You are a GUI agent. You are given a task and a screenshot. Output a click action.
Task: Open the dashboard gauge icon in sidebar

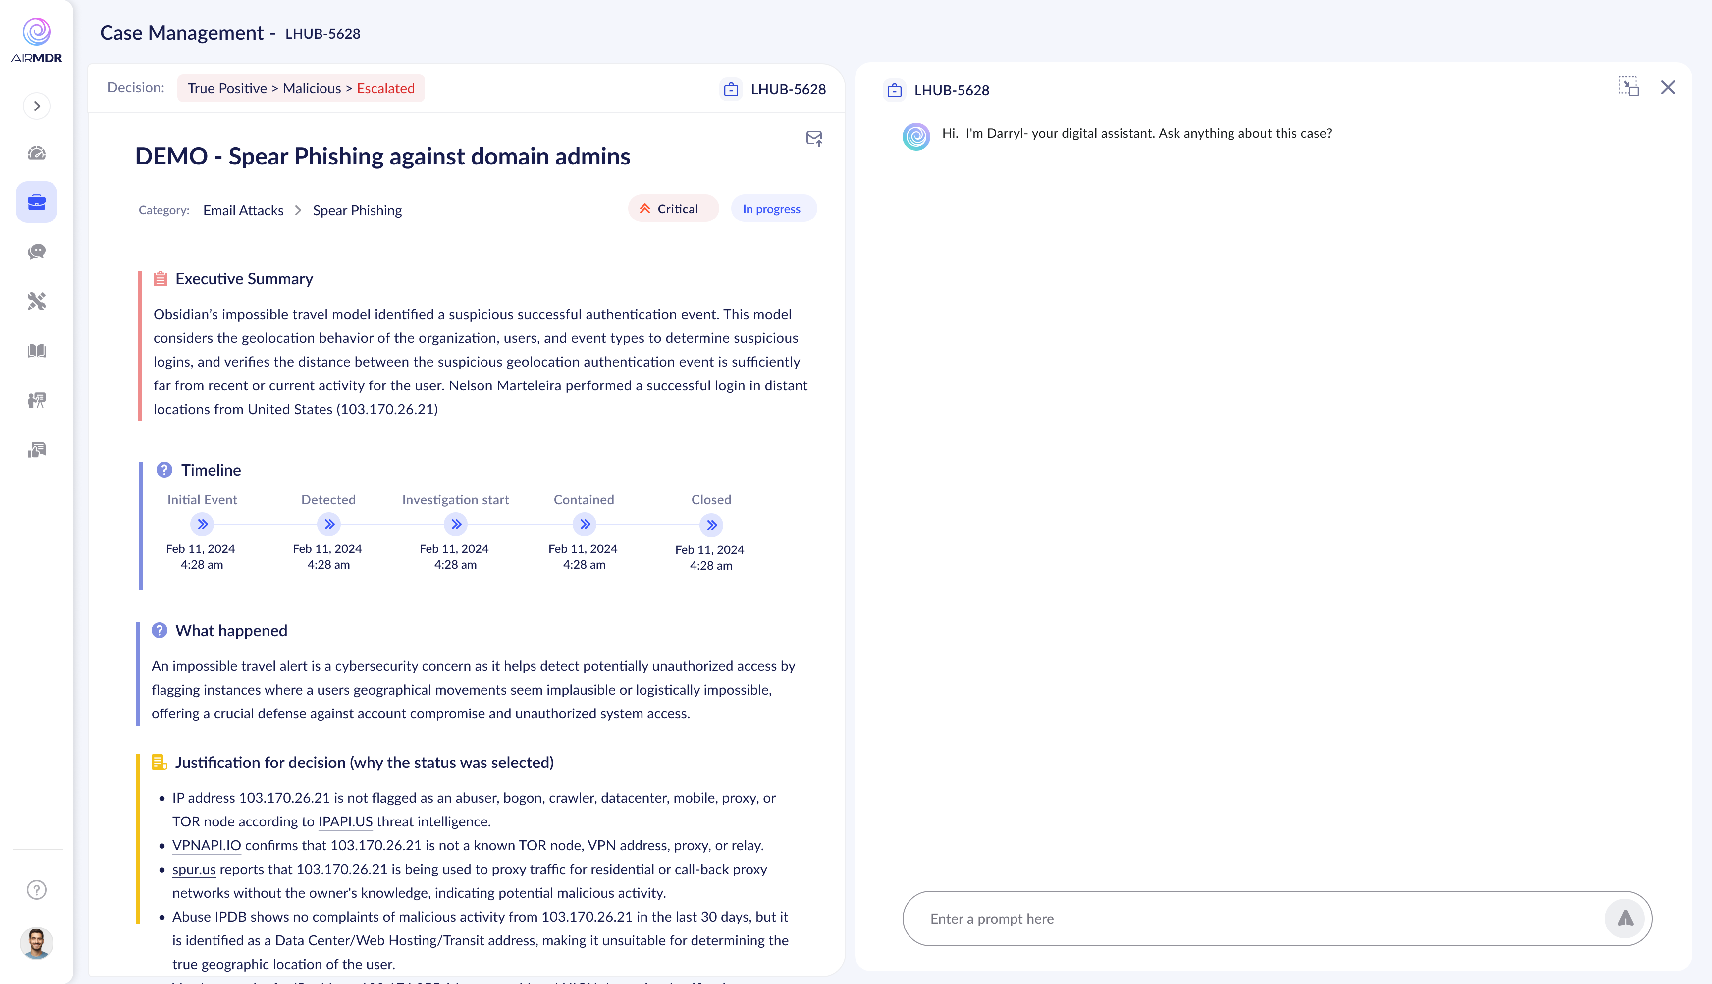(x=37, y=154)
